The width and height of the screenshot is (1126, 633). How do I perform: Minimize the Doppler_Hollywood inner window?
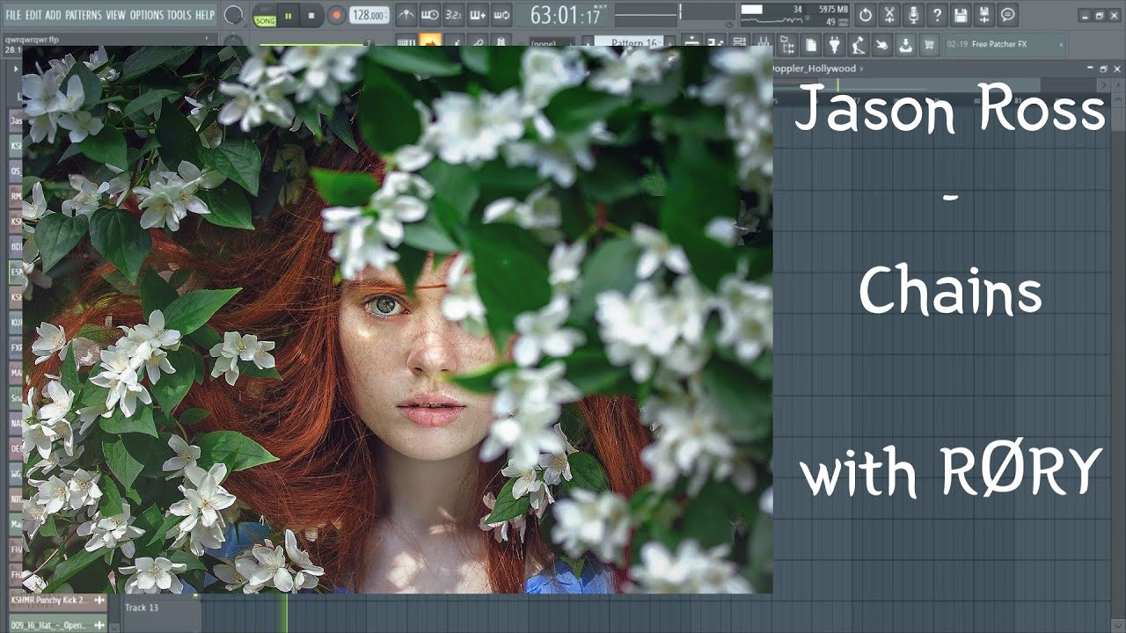tap(1090, 69)
